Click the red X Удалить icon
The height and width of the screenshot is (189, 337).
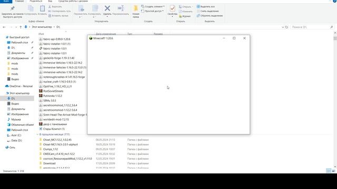click(107, 8)
